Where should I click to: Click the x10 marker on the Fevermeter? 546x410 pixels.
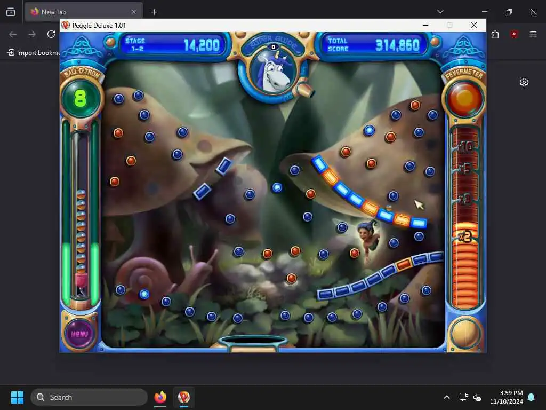click(465, 147)
